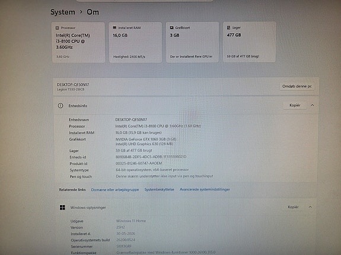
Task: Click the Windows logo beside Windows-oplysninger
Action: 62,208
